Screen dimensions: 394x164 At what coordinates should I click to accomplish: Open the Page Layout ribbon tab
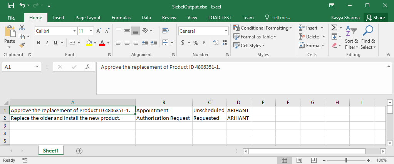(x=88, y=18)
